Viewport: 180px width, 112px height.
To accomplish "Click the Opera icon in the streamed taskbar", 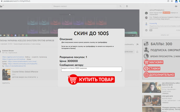I will (x=12, y=35).
